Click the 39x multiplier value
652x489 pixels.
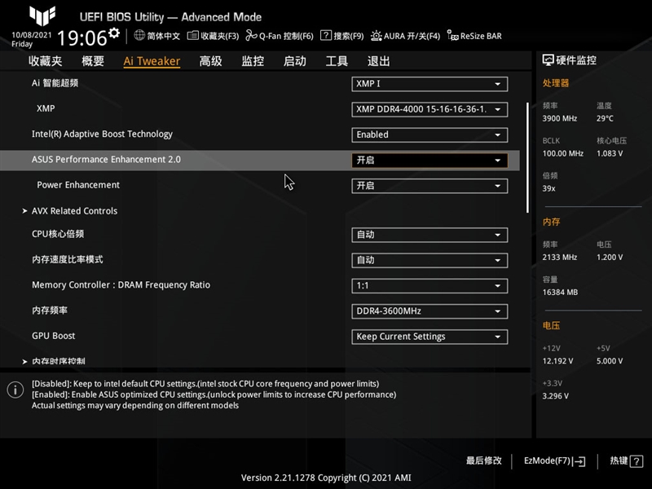pos(548,188)
